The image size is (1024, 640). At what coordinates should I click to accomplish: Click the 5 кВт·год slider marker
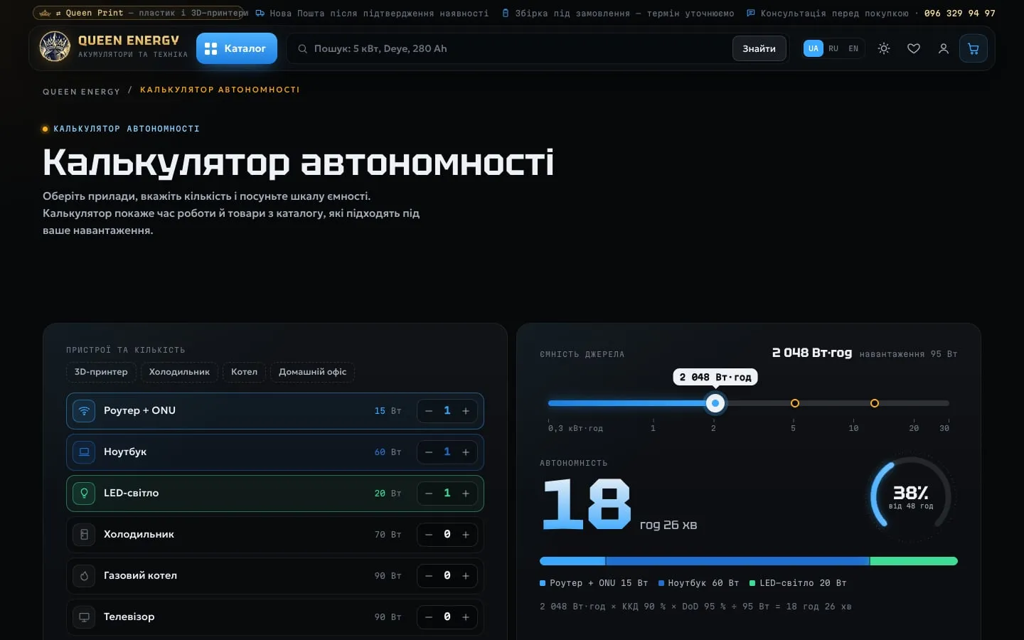click(x=795, y=403)
